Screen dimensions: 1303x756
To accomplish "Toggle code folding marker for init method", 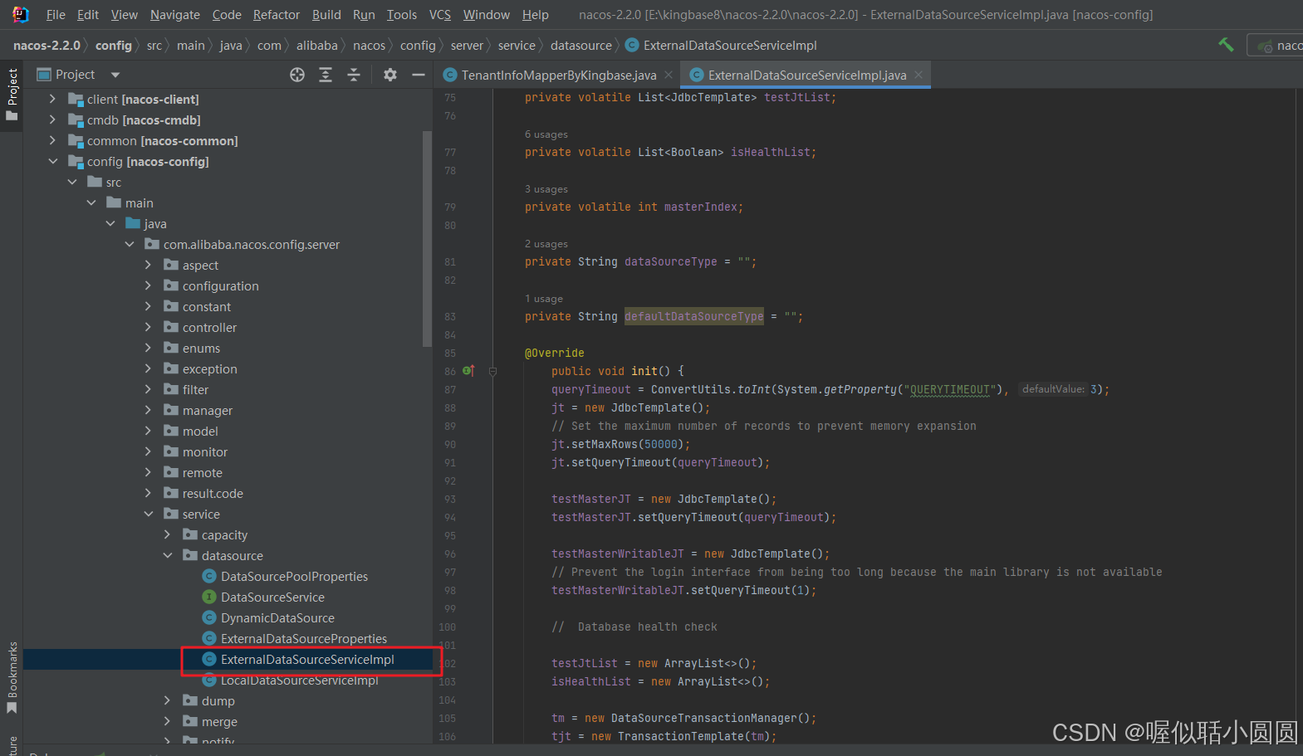I will pyautogui.click(x=492, y=371).
